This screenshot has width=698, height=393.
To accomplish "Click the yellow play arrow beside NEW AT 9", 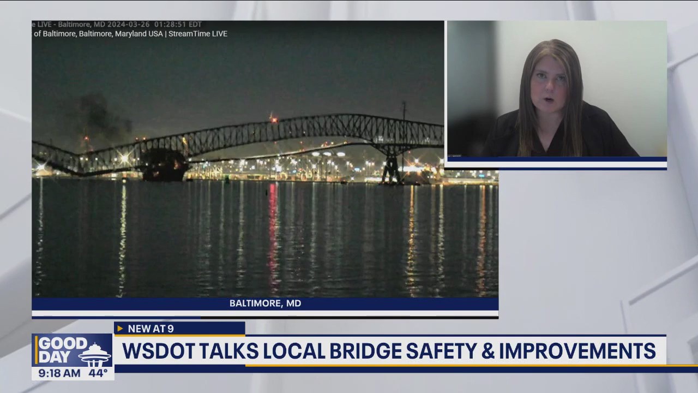I will [x=120, y=329].
